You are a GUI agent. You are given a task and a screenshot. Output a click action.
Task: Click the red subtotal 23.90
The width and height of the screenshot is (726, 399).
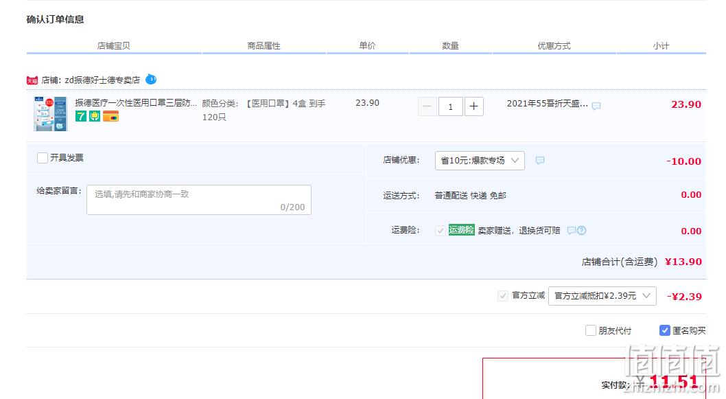(686, 104)
